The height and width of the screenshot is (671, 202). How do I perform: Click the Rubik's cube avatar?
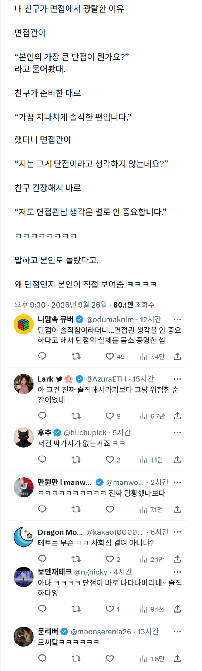pyautogui.click(x=24, y=324)
